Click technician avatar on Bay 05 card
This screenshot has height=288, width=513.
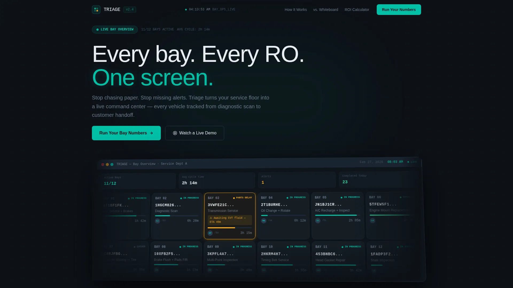(318, 221)
